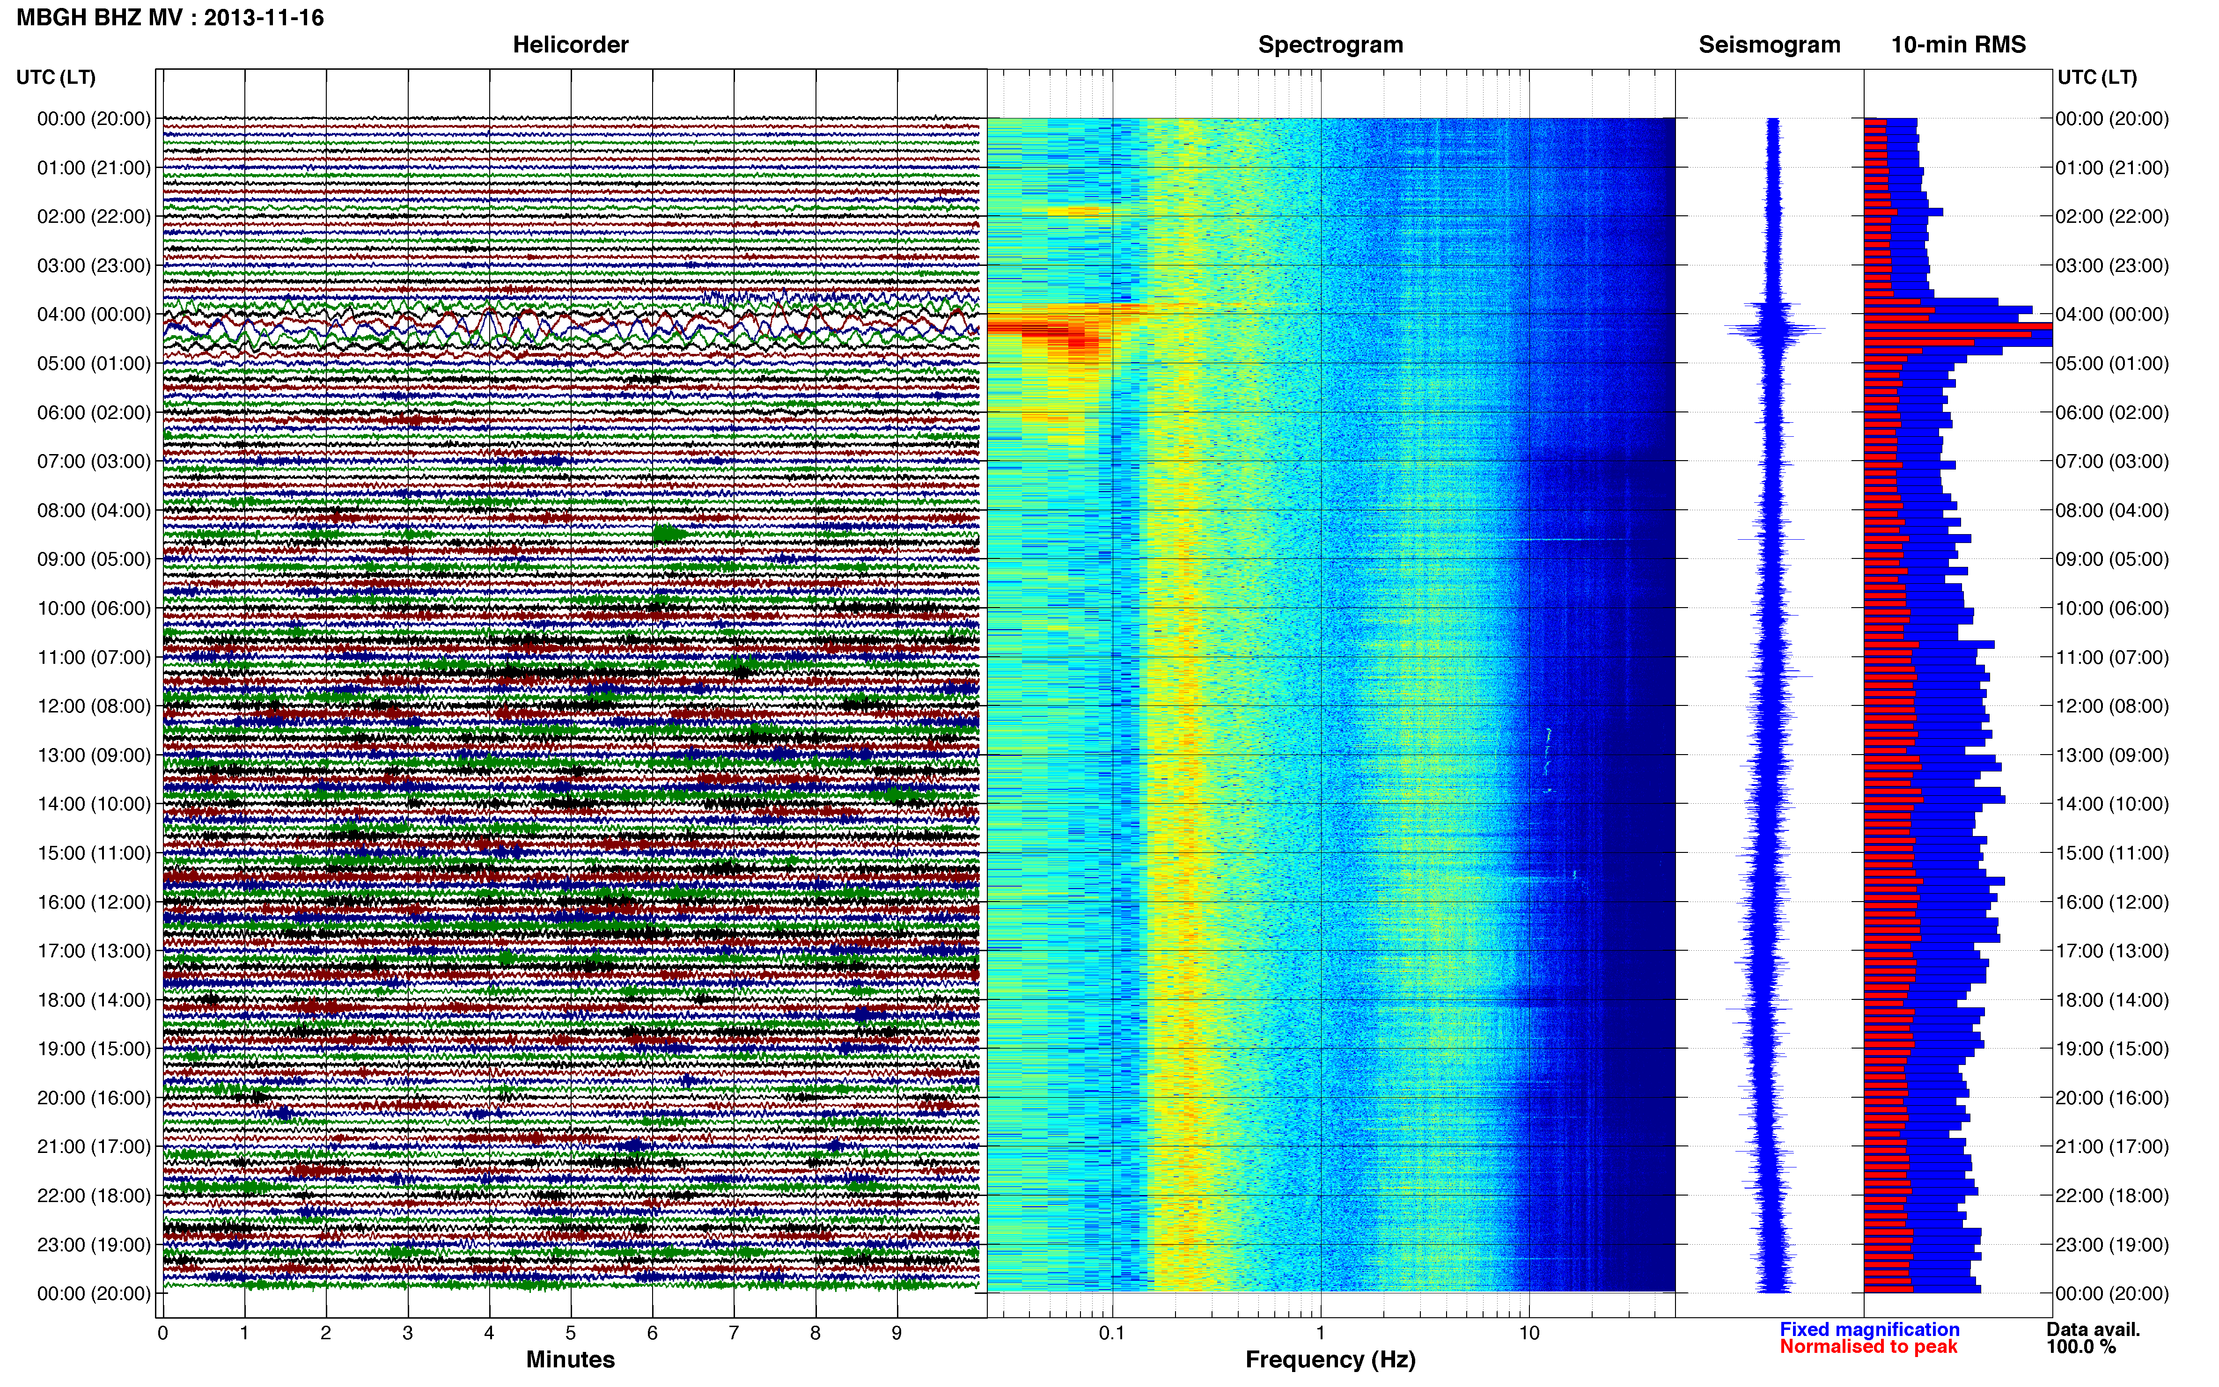Image resolution: width=2219 pixels, height=1387 pixels.
Task: Click '21:00 (17:00)' beside the RMS panel
Action: click(x=2112, y=1147)
